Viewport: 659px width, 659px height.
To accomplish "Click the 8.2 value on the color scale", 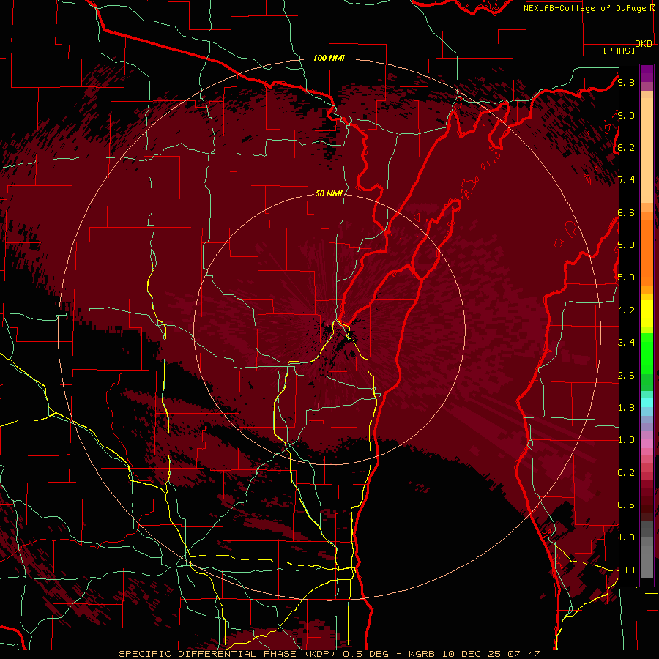I will pyautogui.click(x=626, y=147).
